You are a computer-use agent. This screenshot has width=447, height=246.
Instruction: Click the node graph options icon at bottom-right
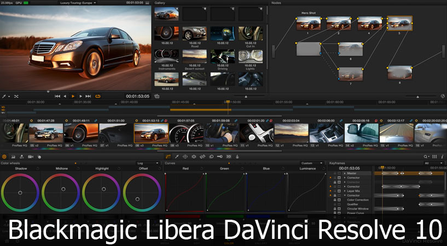(443, 97)
